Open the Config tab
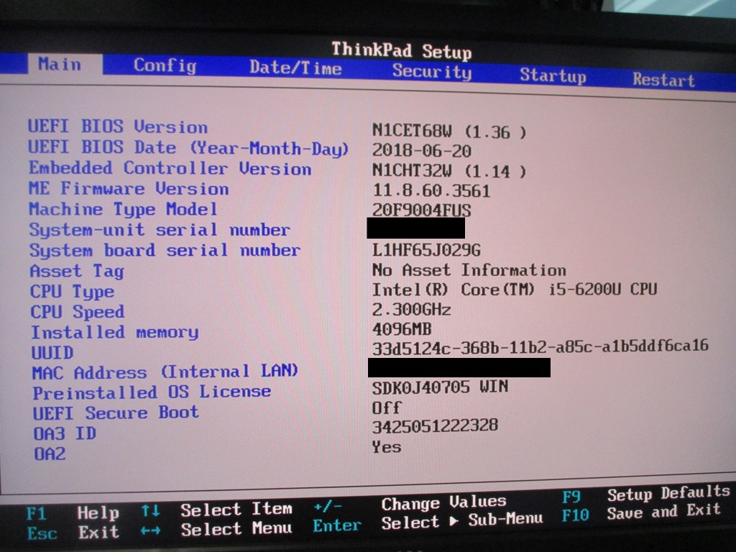Viewport: 736px width, 552px height. (x=165, y=65)
